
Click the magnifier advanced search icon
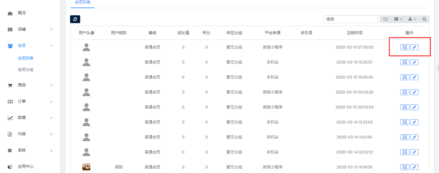(424, 19)
